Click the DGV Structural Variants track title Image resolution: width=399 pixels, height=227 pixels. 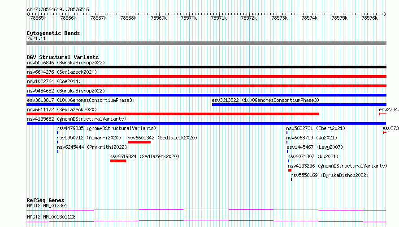(63, 57)
